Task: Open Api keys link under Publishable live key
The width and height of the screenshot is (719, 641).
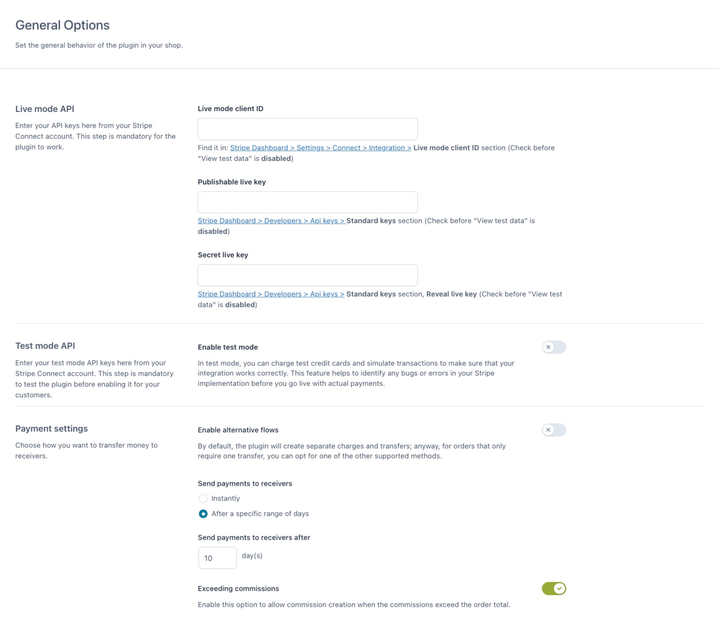Action: pos(271,221)
